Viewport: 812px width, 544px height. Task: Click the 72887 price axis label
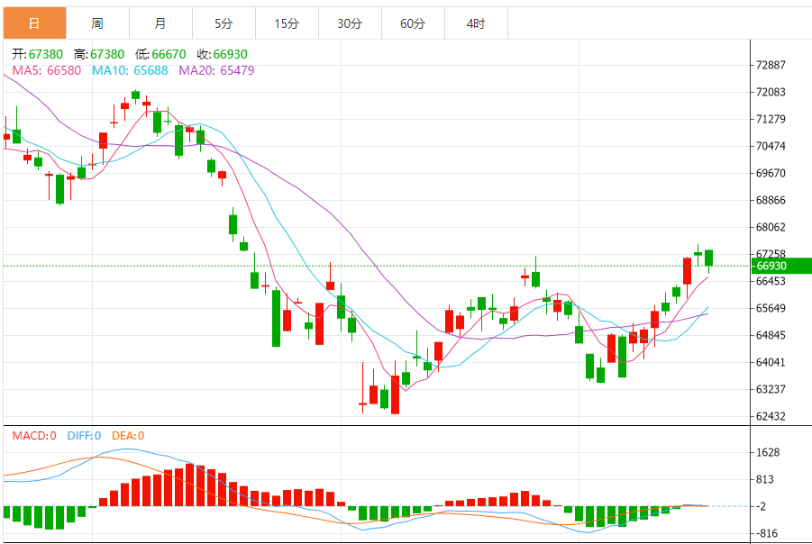click(771, 65)
